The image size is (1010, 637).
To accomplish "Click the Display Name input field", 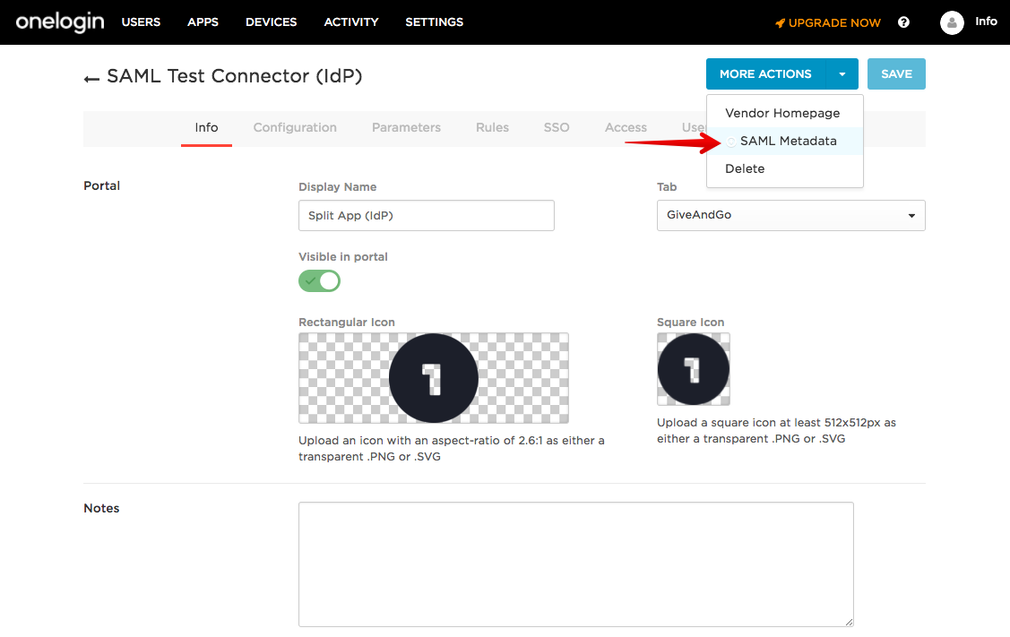I will click(x=426, y=216).
